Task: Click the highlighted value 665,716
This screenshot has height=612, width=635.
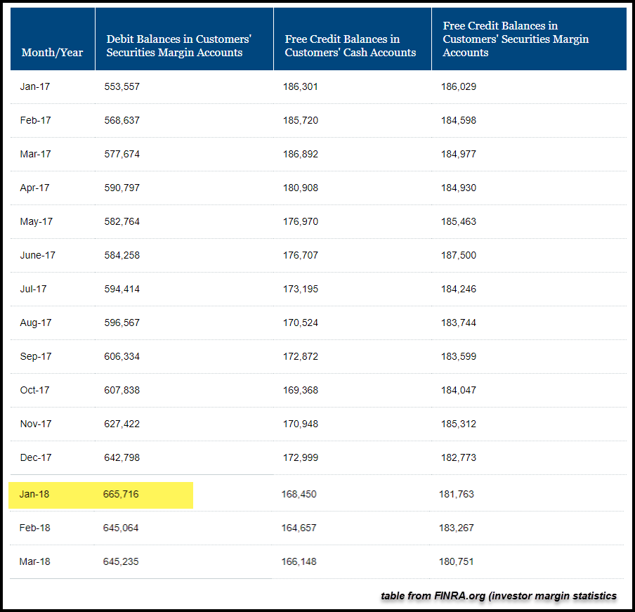Action: tap(121, 494)
